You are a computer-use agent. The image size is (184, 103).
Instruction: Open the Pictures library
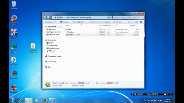click(x=54, y=48)
